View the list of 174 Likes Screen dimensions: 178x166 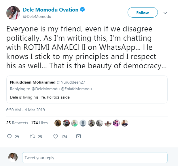[x=39, y=123]
